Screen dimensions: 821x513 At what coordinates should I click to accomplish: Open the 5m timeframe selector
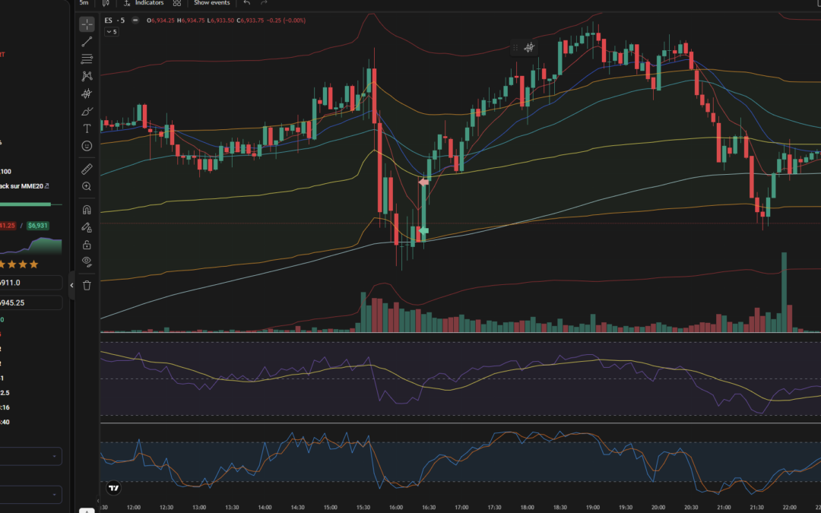[84, 3]
